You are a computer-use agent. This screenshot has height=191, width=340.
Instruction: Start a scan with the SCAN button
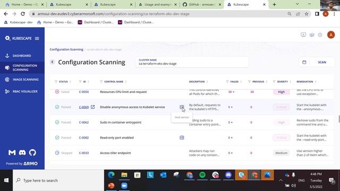pyautogui.click(x=322, y=62)
